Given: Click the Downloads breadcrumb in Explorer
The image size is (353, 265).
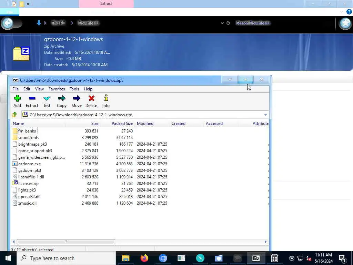Looking at the screenshot, I should 89,23.
